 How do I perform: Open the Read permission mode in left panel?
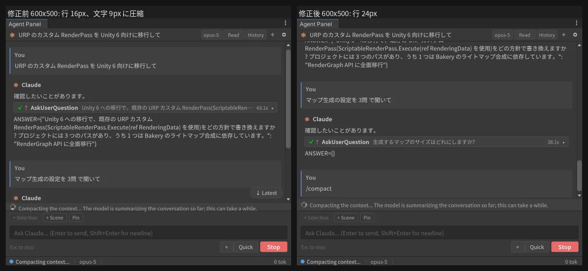(x=234, y=35)
